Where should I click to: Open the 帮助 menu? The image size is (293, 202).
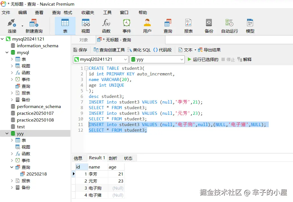(143, 12)
